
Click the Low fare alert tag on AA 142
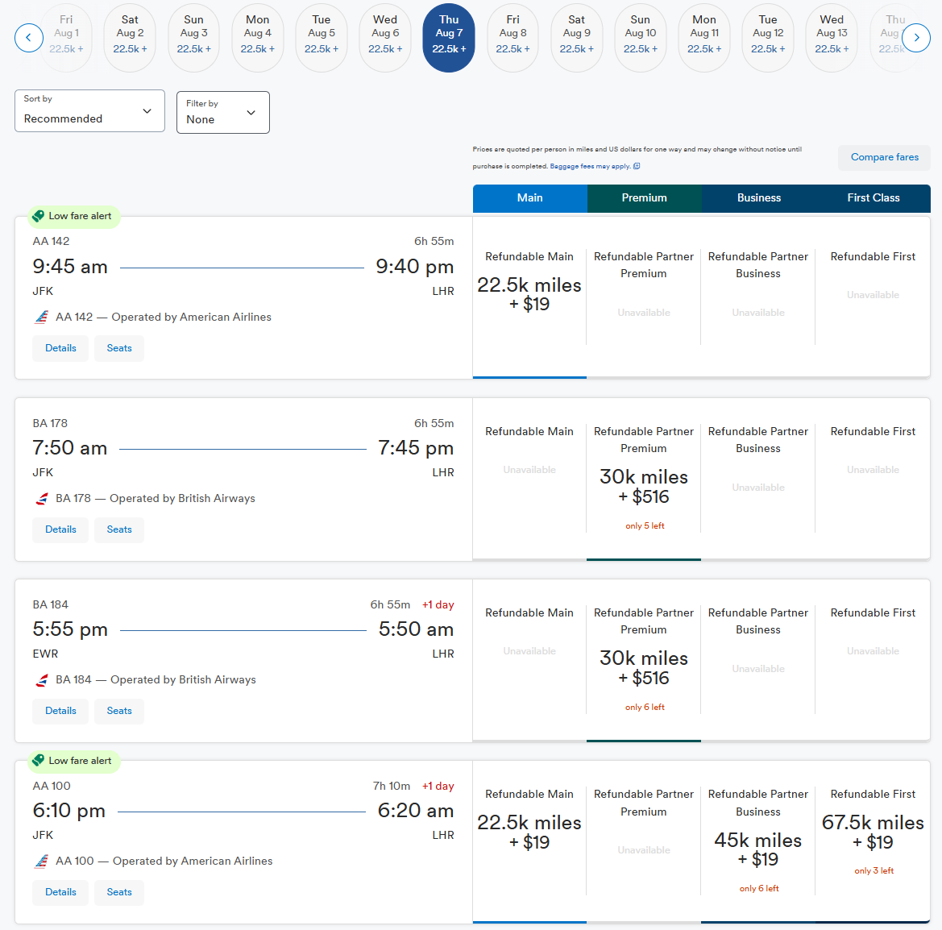[74, 216]
